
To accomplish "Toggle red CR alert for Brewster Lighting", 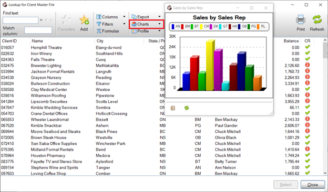I will 307,65.
